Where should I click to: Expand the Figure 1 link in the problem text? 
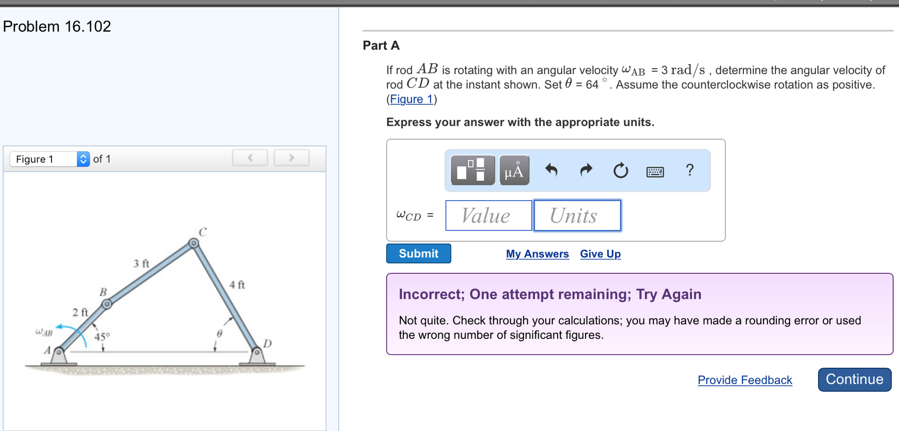pyautogui.click(x=410, y=99)
